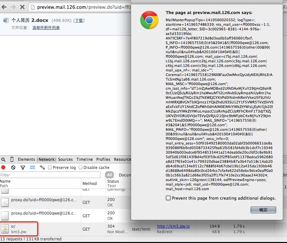Toggle the red network record button
The image size is (287, 243).
pos(3,167)
